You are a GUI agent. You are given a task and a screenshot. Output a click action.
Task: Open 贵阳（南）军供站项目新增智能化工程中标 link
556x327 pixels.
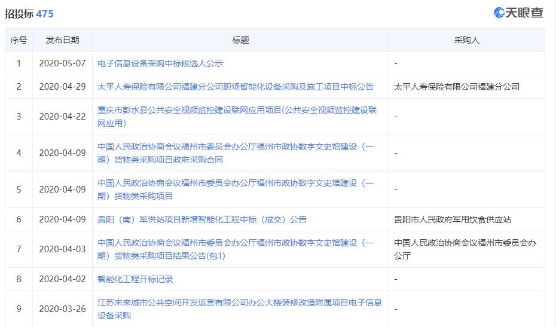pos(202,219)
